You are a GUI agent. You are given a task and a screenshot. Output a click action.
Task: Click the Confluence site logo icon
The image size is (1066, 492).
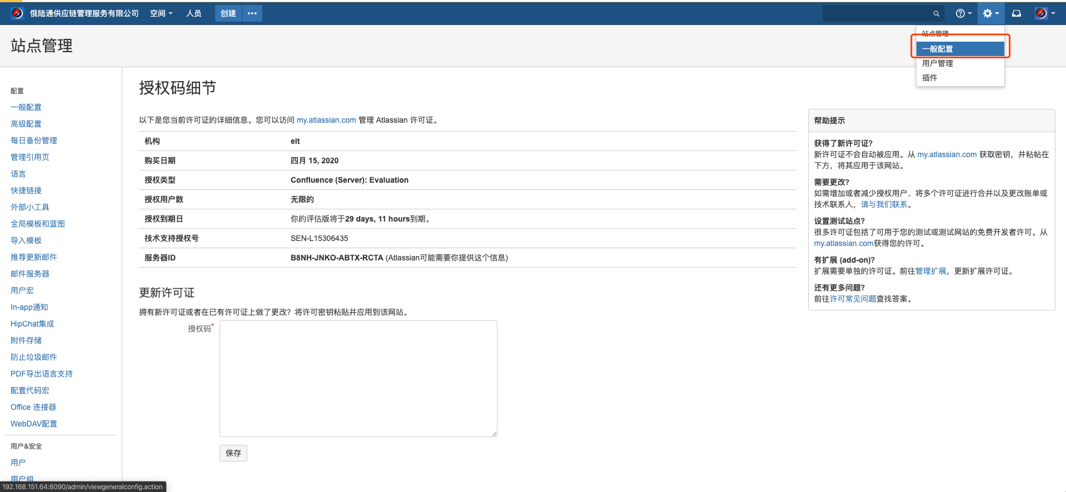coord(17,13)
